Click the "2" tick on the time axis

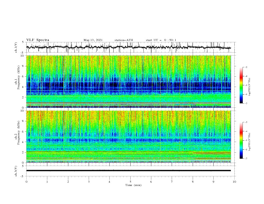click(68, 182)
